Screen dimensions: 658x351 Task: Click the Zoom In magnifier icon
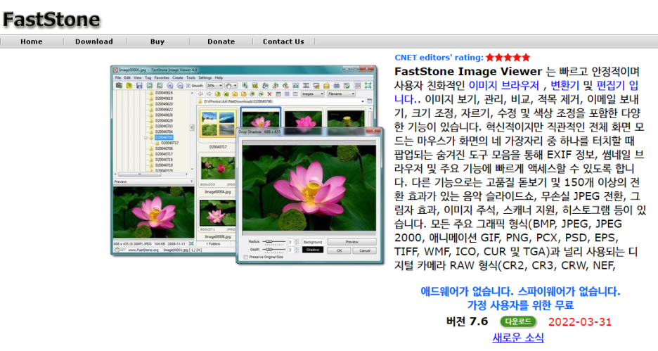tap(170, 86)
